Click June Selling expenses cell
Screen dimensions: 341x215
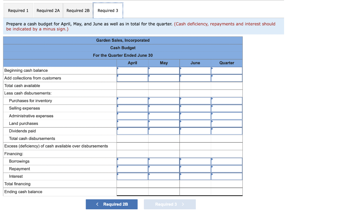click(195, 109)
